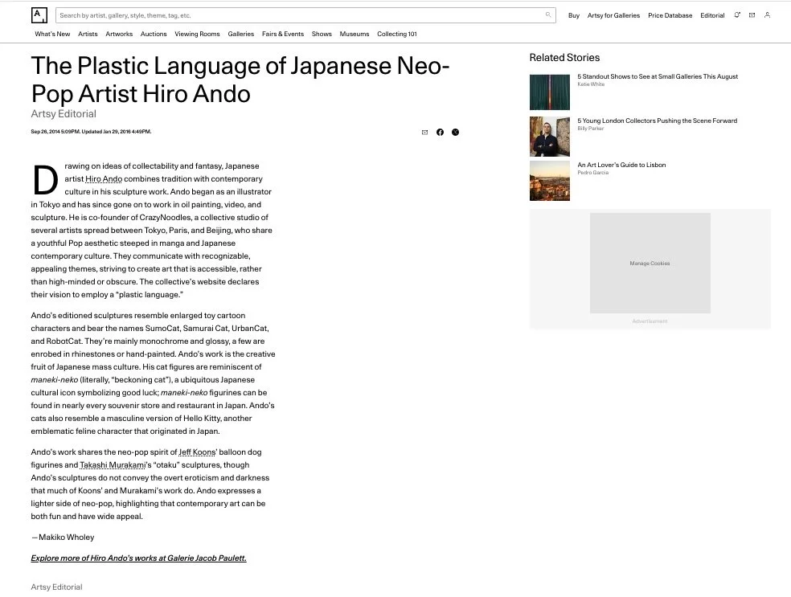Click the search magnifier icon
This screenshot has width=791, height=597.
pos(548,15)
